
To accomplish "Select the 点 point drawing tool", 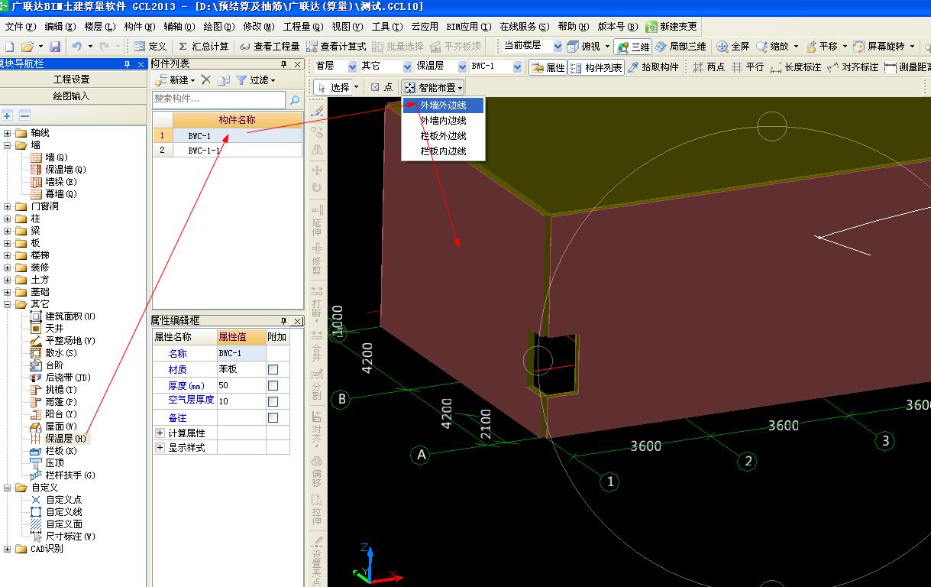I will 382,88.
